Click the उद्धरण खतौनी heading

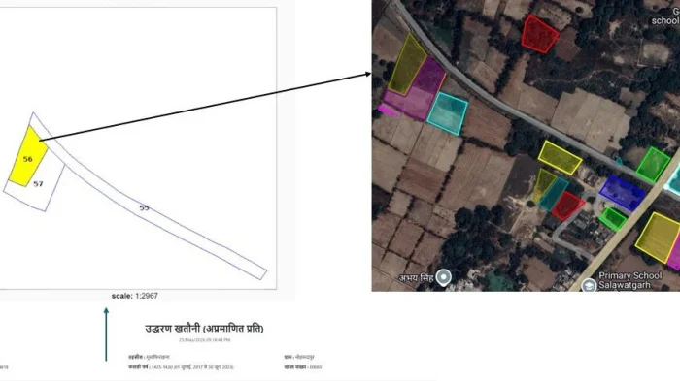(204, 329)
